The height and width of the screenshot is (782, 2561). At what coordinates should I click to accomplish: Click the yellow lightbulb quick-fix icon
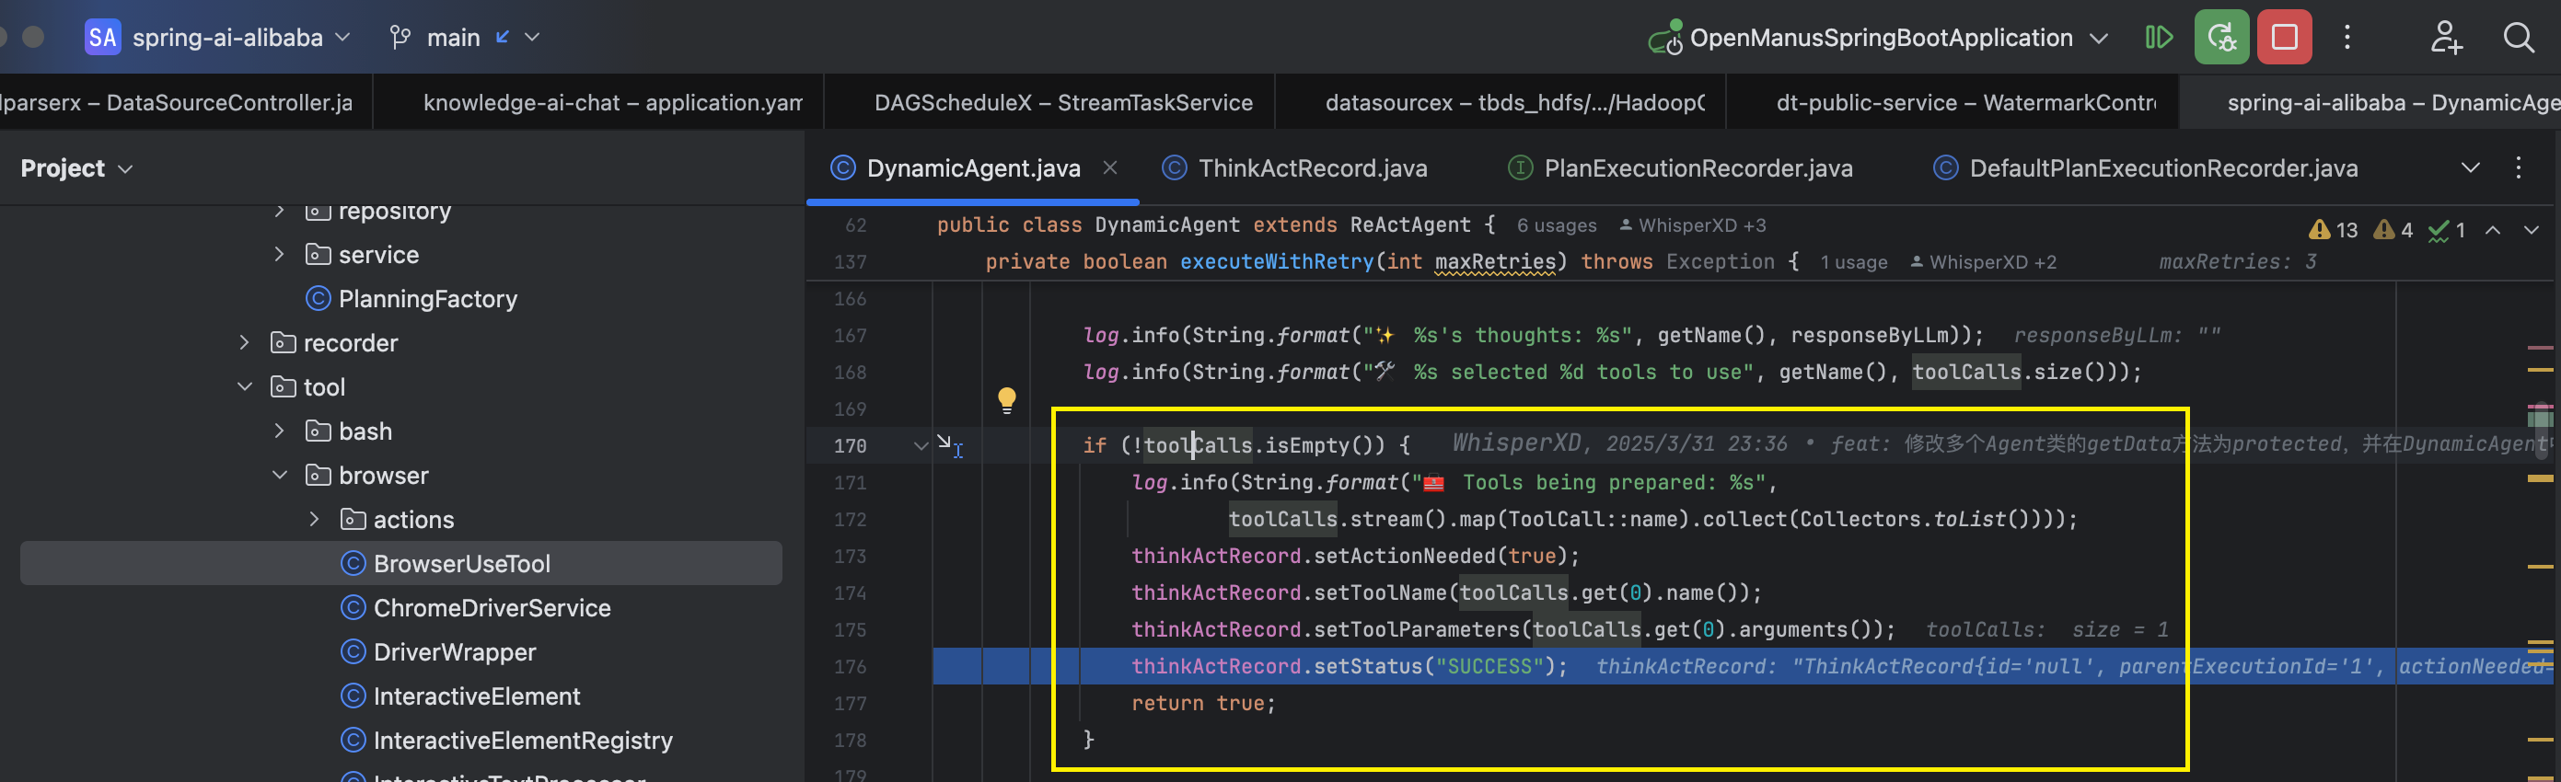[x=1006, y=400]
